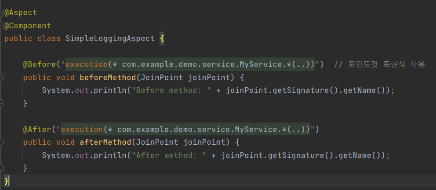Click the Korean comment '// 포인트컷 표현식 사용'

379,64
